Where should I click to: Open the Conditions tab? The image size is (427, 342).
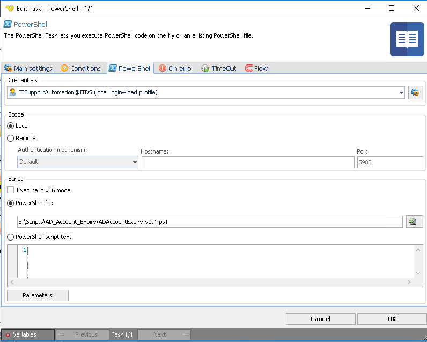80,68
